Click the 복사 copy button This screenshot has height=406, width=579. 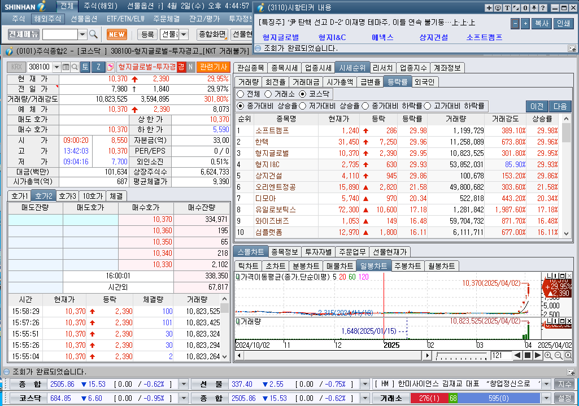pyautogui.click(x=542, y=24)
